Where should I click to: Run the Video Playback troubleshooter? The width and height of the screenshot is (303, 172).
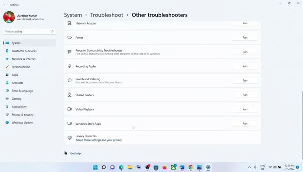tap(245, 109)
